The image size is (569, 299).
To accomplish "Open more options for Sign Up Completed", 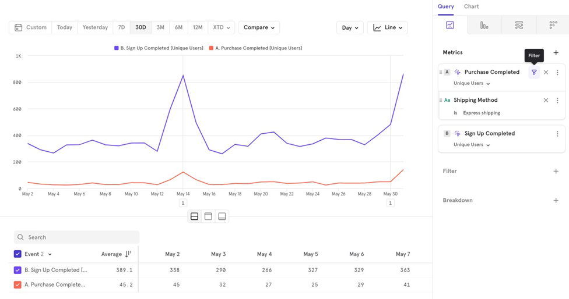I will [x=557, y=134].
